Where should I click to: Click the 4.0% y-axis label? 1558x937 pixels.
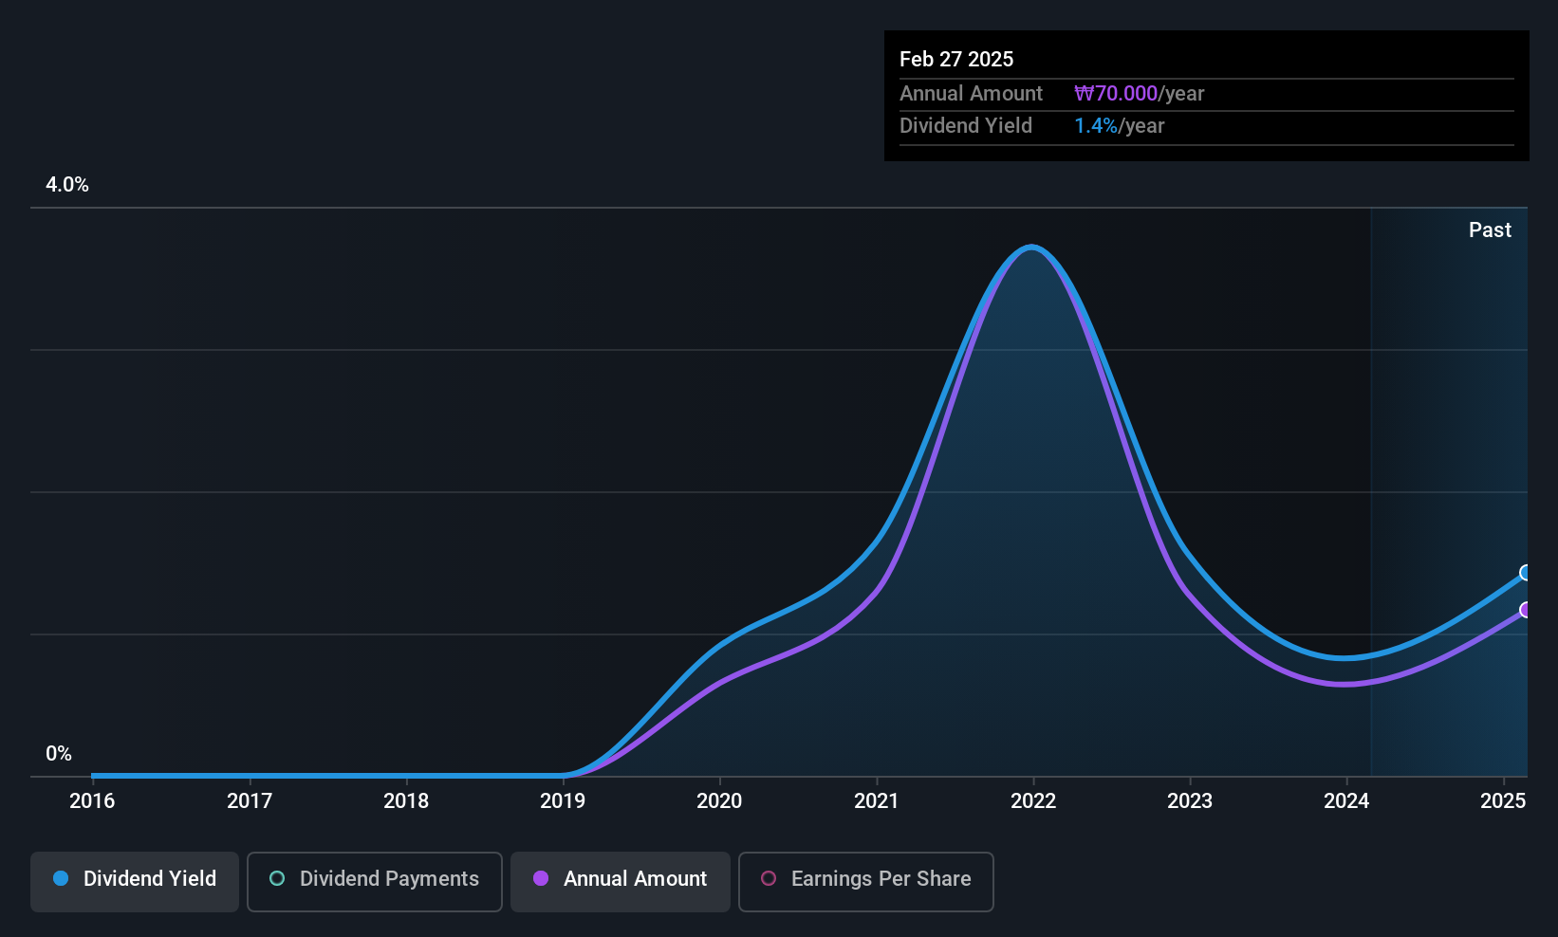click(67, 185)
